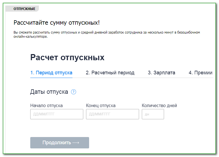The image size is (219, 157).
Task: Click the question mark help icon
Action: tap(74, 92)
